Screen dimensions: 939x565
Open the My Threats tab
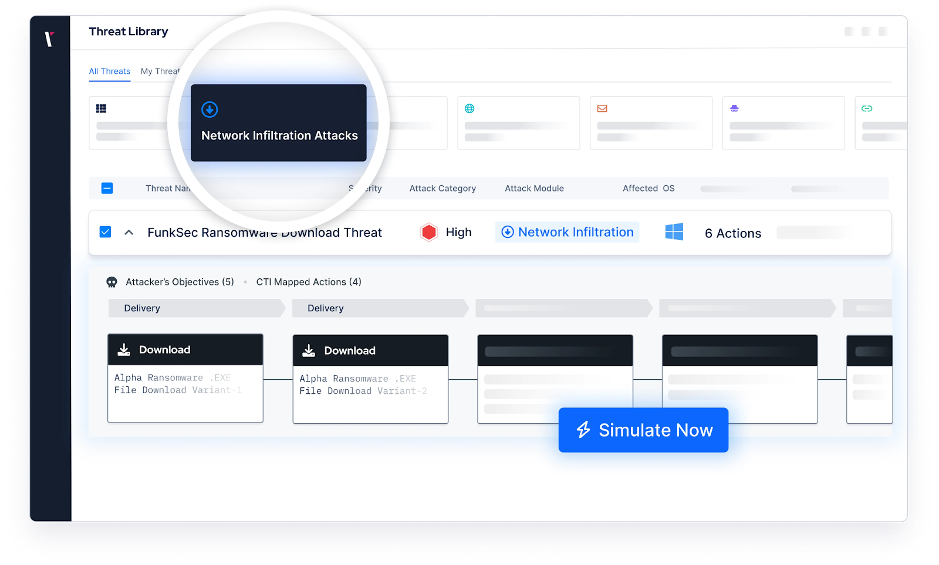[160, 72]
